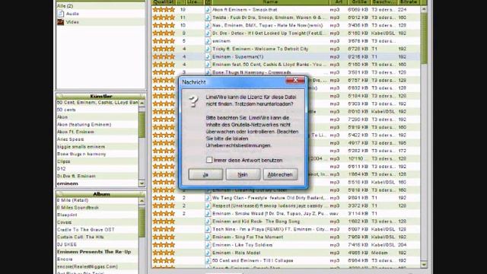Sort results by Qualität column
This screenshot has width=487, height=274.
click(164, 2)
